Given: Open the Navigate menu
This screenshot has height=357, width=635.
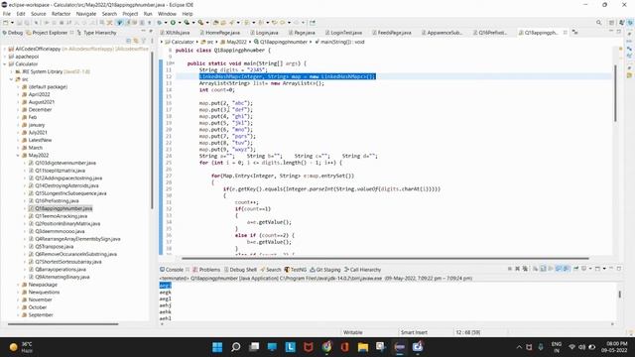Looking at the screenshot, I should (x=86, y=14).
